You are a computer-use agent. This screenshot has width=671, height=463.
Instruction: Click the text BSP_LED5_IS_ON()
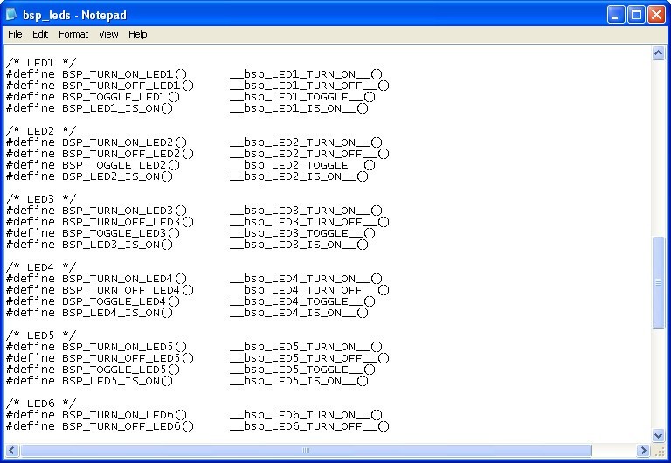point(118,380)
